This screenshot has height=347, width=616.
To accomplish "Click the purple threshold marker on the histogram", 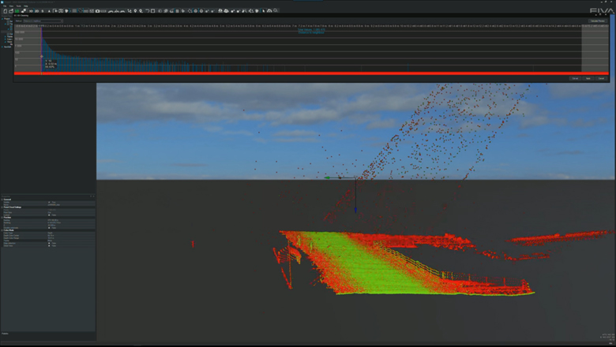I will 42,50.
